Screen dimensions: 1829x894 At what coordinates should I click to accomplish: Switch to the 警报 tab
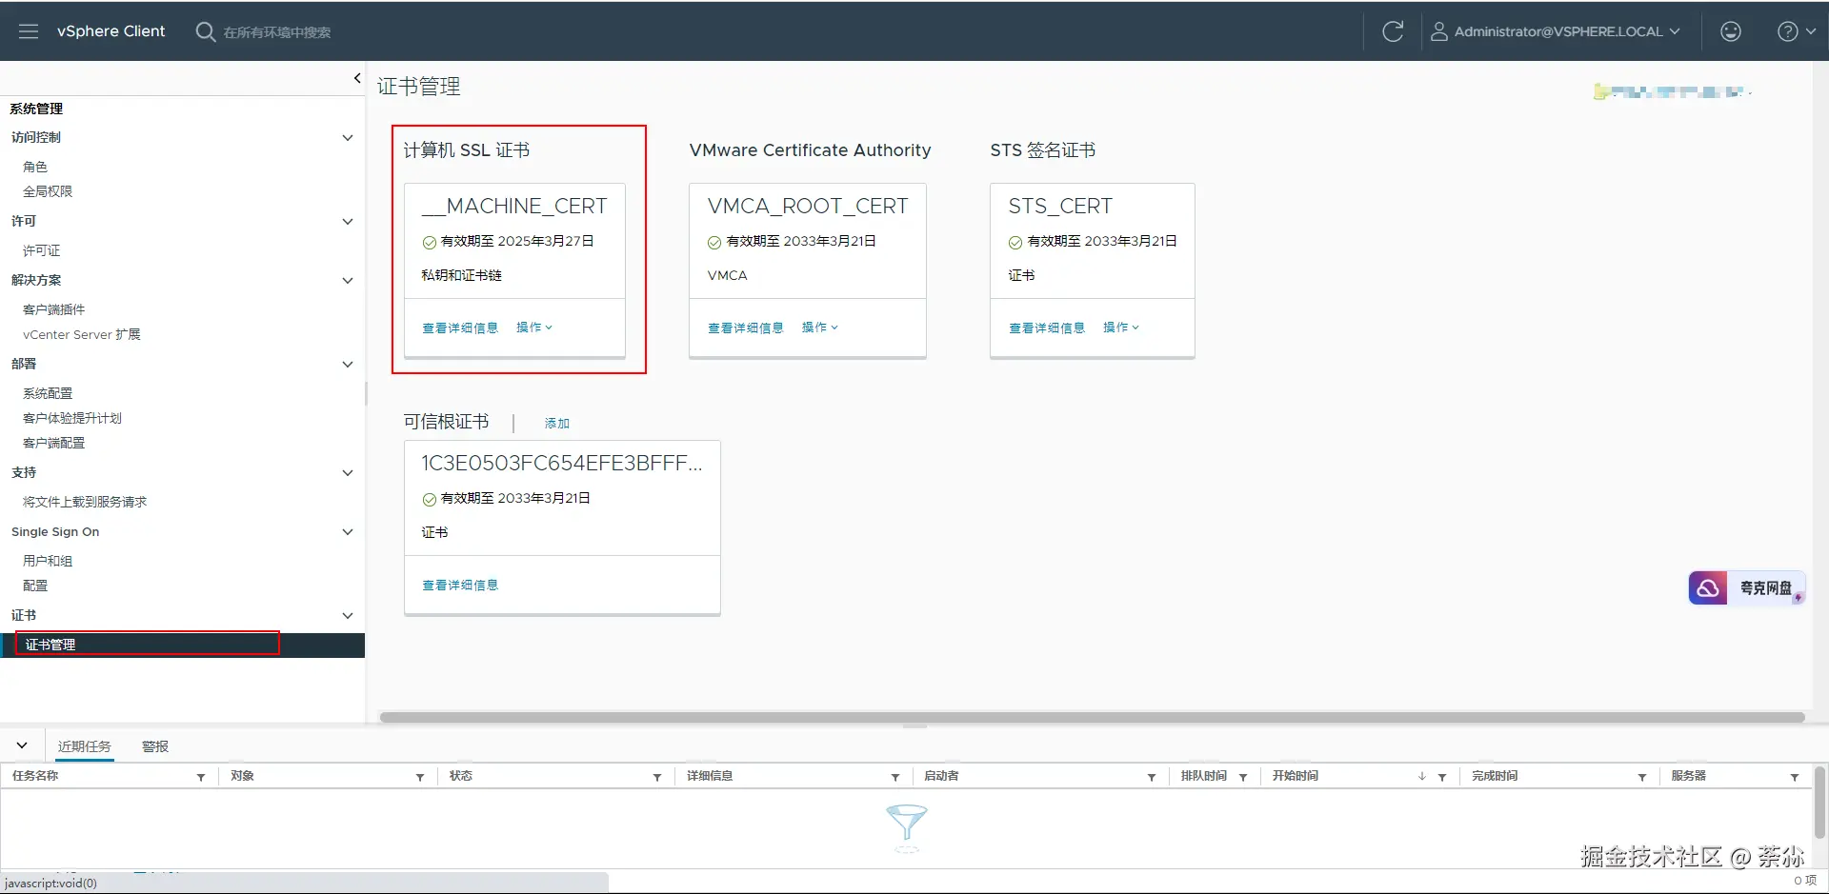click(155, 746)
